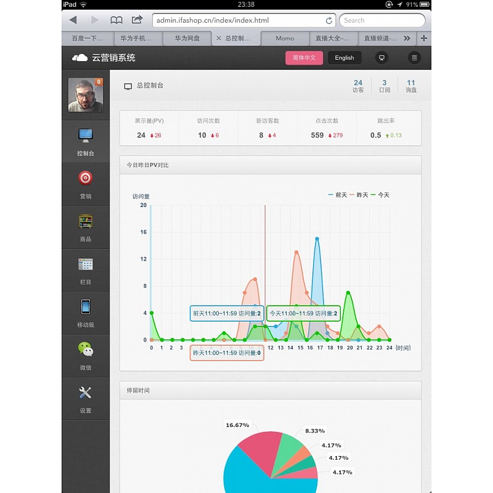The height and width of the screenshot is (493, 493).
Task: Switch to the 华为网盘 browser tab
Action: coord(187,38)
